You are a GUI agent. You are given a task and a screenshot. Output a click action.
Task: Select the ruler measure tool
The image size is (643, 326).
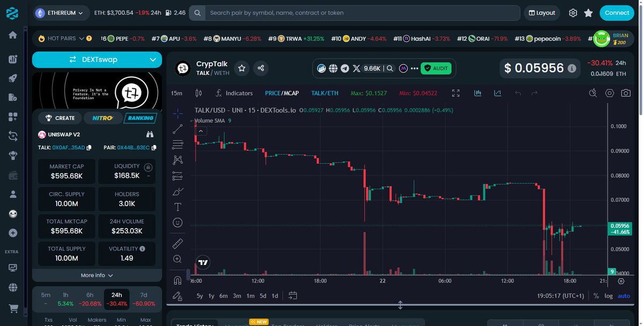point(177,244)
